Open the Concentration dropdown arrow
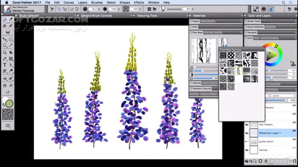The image size is (298, 167). 192,9
